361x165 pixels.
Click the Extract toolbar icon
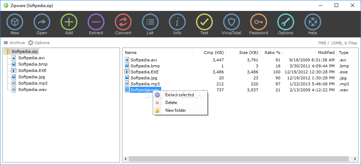96,22
